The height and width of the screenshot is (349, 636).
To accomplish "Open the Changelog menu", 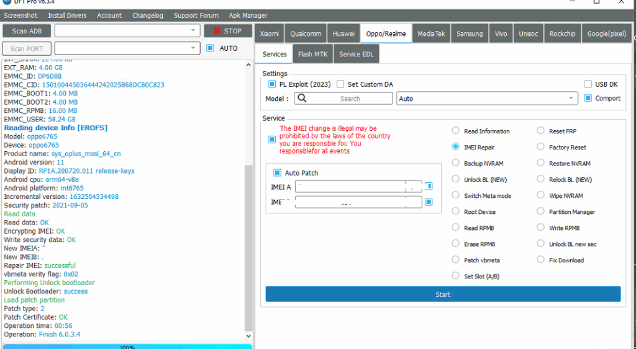I will coord(148,15).
